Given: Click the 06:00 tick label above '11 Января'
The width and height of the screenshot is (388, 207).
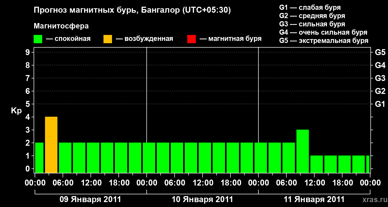Looking at the screenshot, I should pos(287,183).
